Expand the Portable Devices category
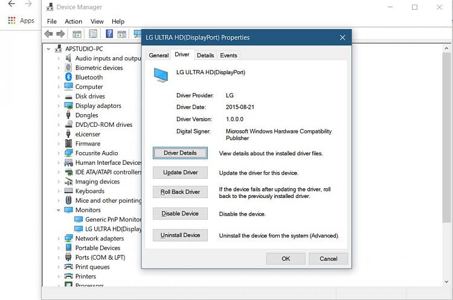The image size is (453, 300). pyautogui.click(x=59, y=247)
